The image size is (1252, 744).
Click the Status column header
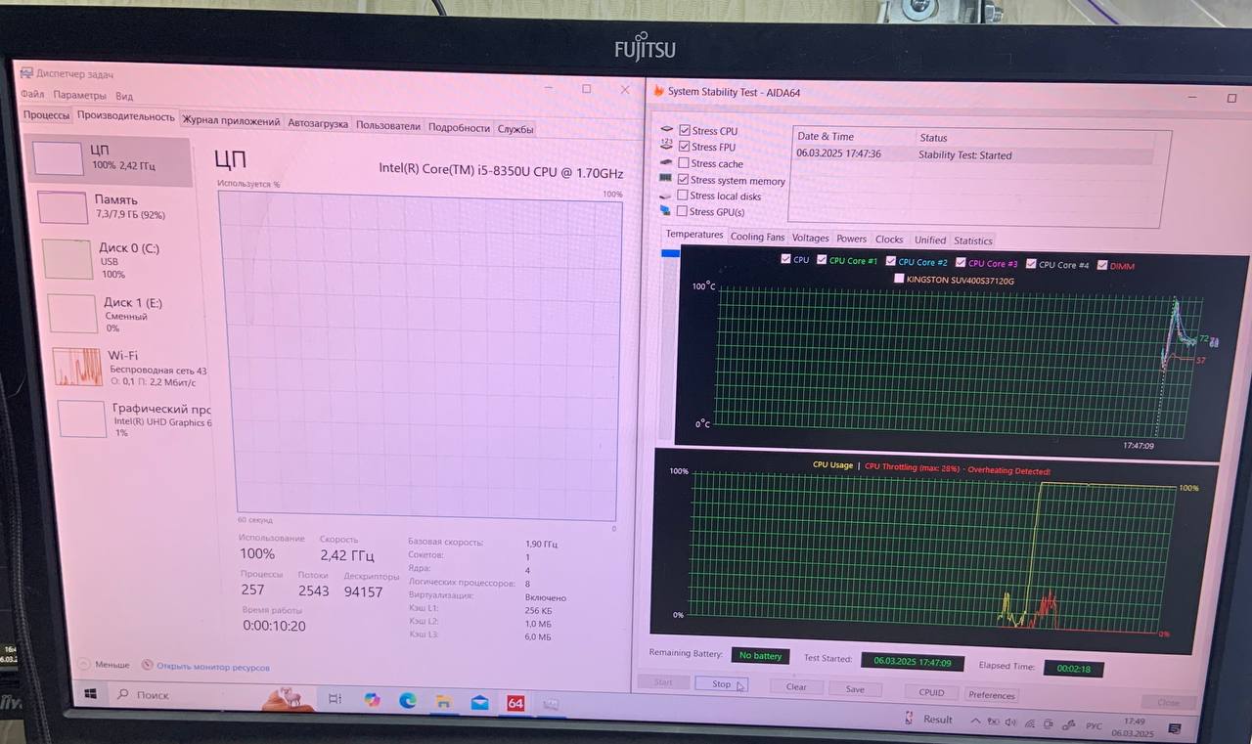(933, 138)
